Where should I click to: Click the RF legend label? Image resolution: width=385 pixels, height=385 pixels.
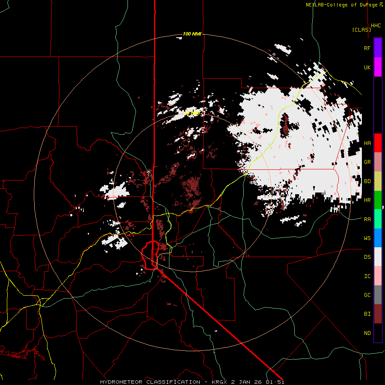pyautogui.click(x=367, y=48)
